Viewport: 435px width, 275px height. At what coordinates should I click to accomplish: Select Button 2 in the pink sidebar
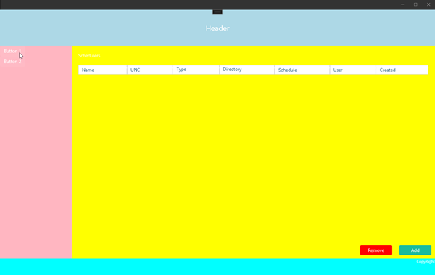click(12, 62)
